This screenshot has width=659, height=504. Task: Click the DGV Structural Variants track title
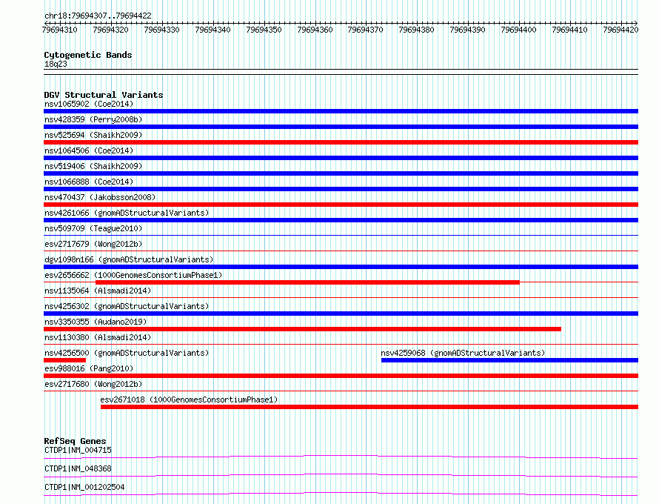[x=104, y=95]
